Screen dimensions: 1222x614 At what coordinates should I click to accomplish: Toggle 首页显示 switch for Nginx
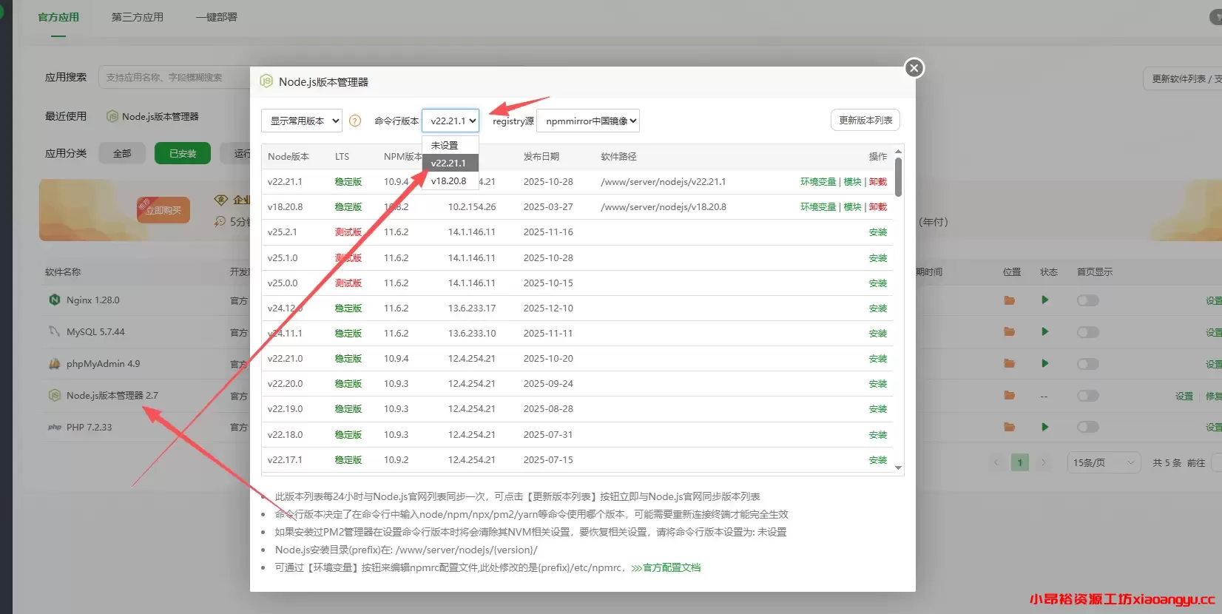pyautogui.click(x=1088, y=300)
